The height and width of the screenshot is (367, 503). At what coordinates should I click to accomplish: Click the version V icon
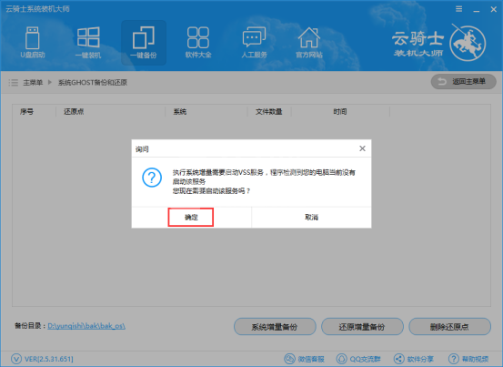[16, 359]
